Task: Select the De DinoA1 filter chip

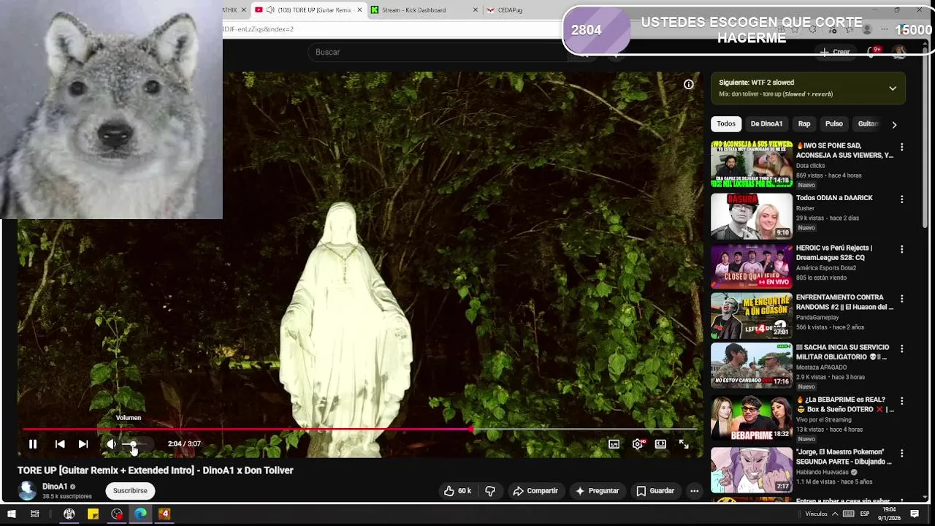Action: (x=766, y=124)
